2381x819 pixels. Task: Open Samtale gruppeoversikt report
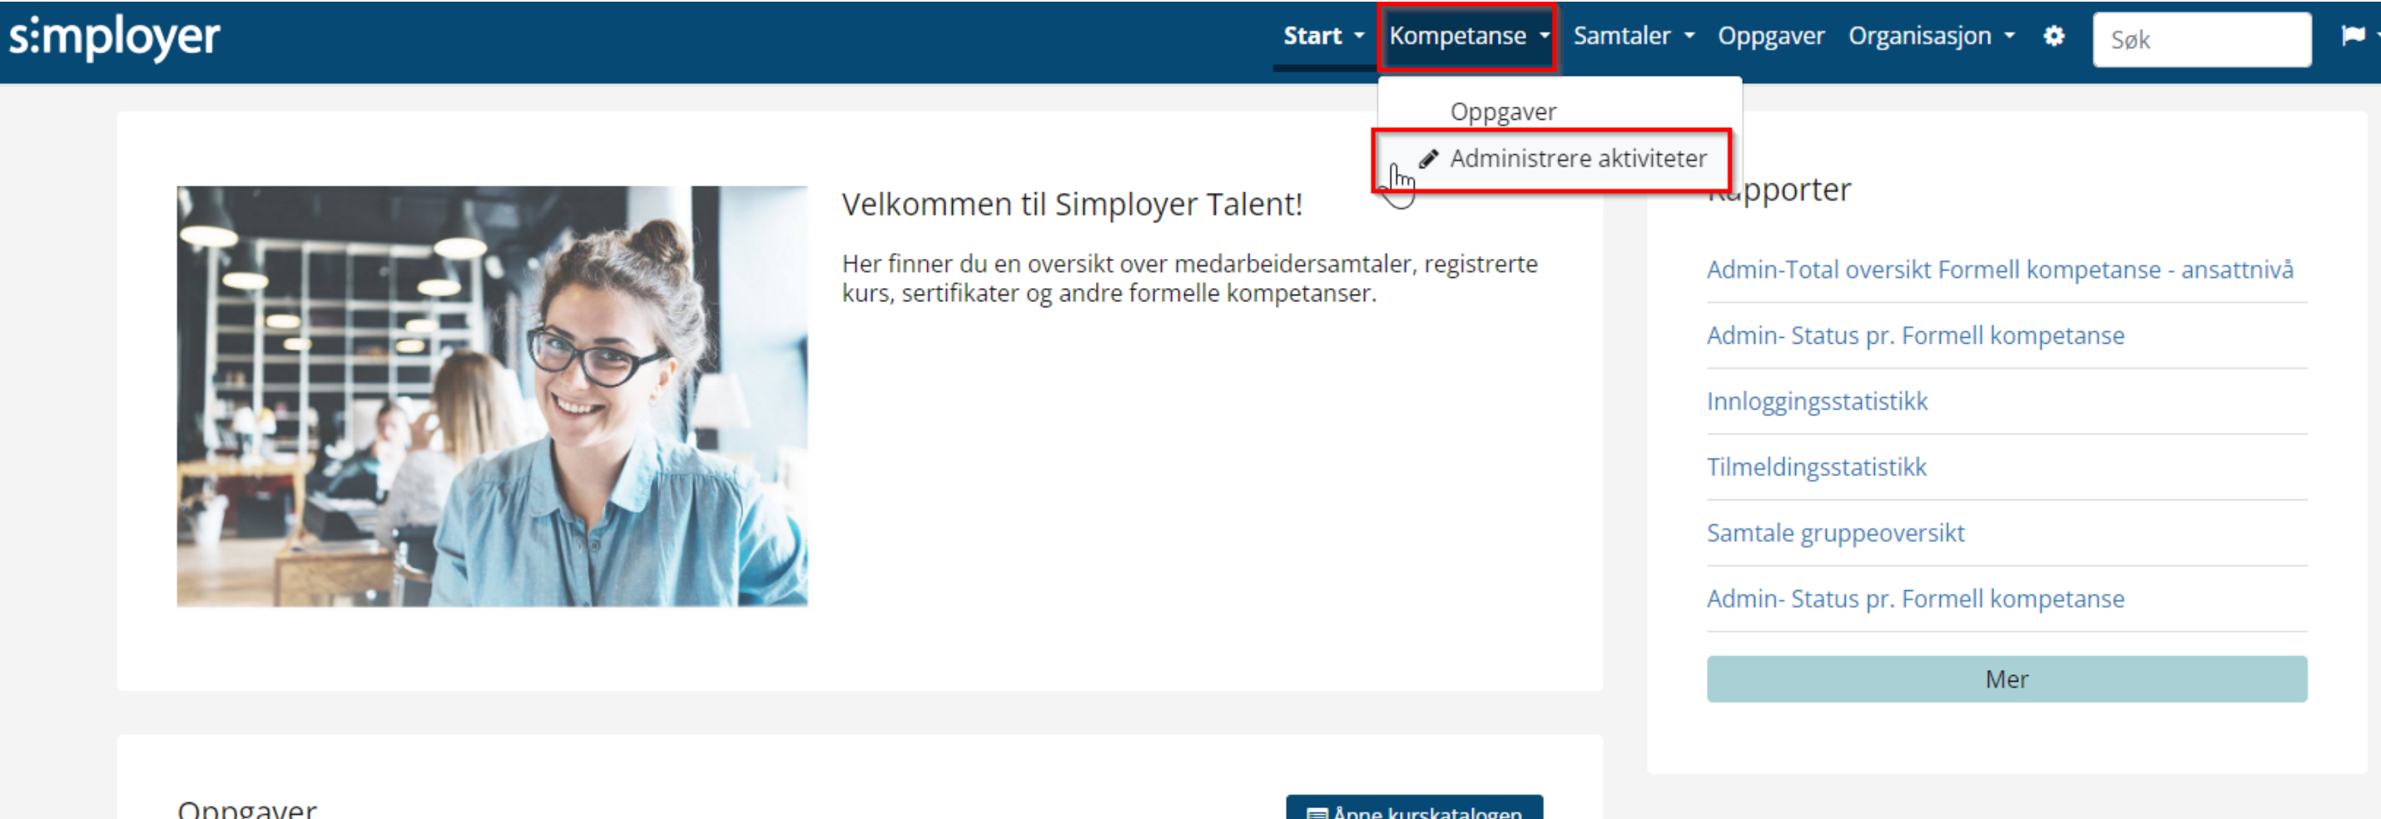pyautogui.click(x=1835, y=533)
